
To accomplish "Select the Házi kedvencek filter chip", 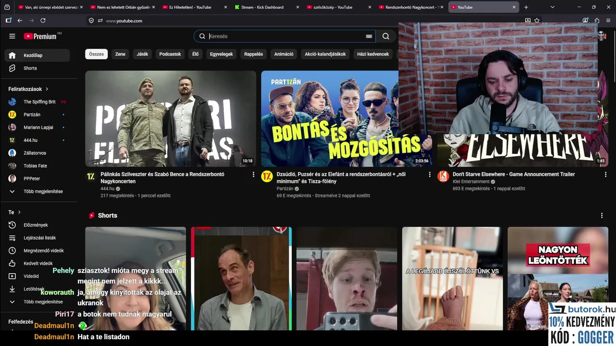I will (373, 54).
